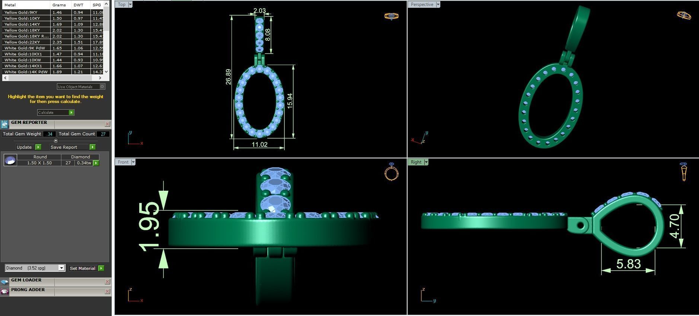
Task: Click the metal table scroll-down arrow
Action: click(x=106, y=72)
